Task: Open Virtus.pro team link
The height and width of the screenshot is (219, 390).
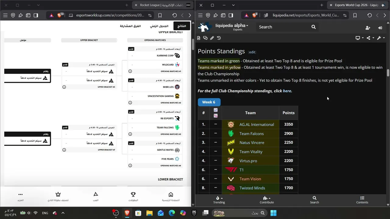Action: click(248, 161)
